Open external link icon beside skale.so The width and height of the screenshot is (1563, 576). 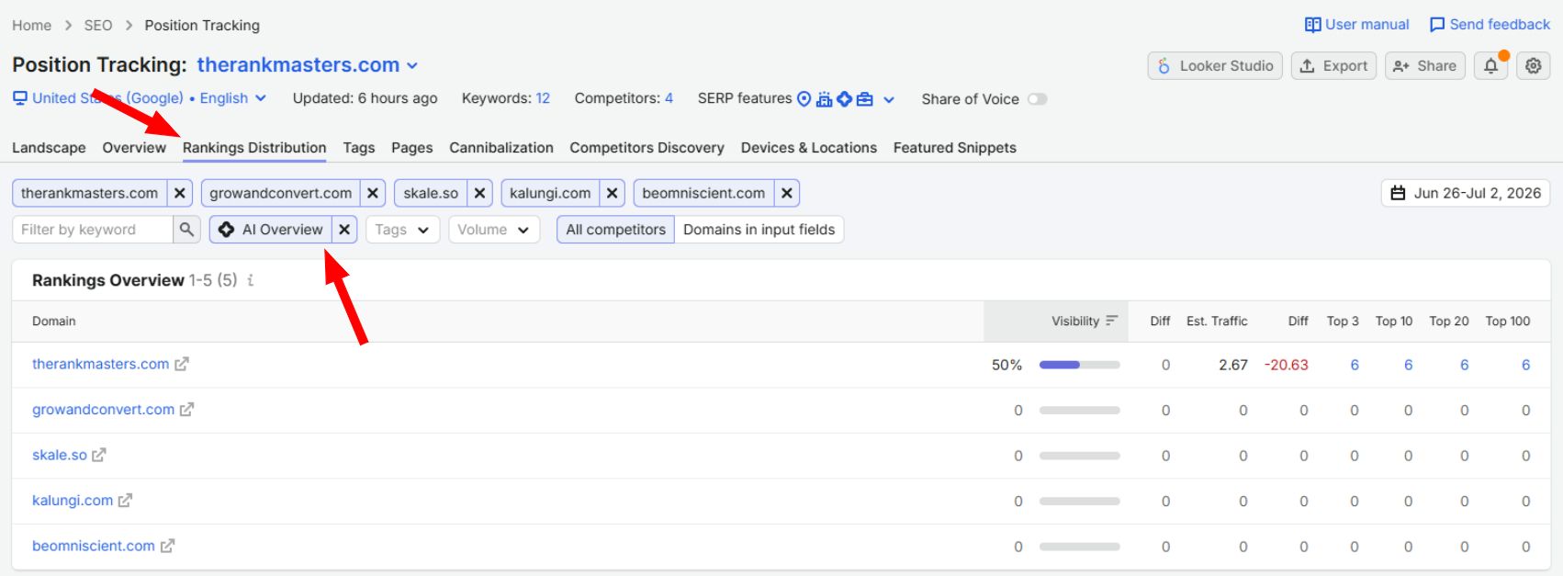tap(99, 455)
